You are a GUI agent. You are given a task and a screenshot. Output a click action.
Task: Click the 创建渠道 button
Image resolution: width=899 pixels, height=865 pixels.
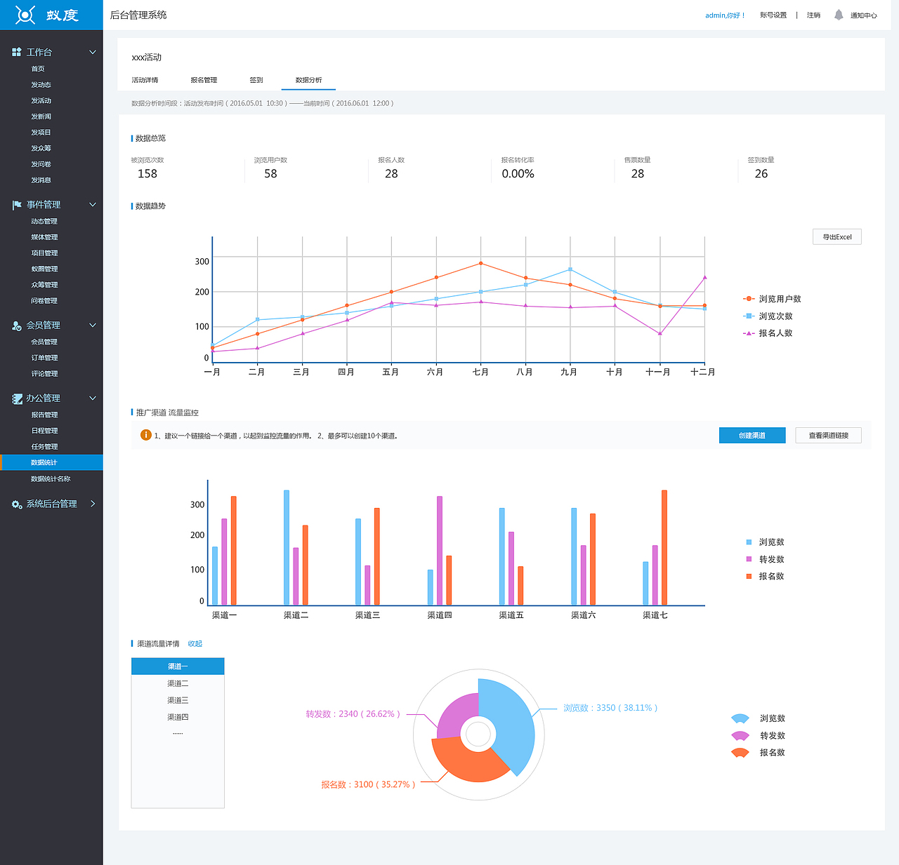pos(752,436)
